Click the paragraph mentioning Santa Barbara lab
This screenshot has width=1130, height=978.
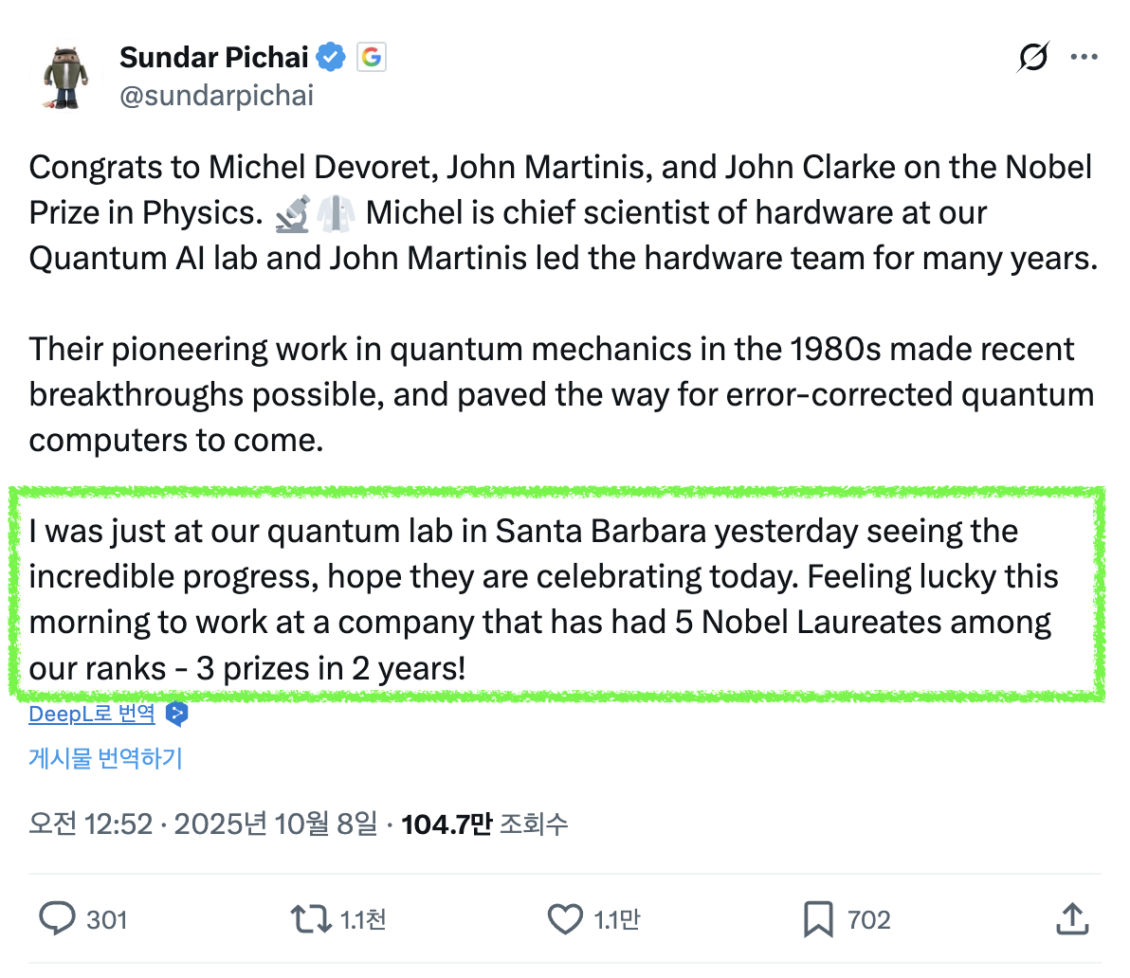(542, 600)
